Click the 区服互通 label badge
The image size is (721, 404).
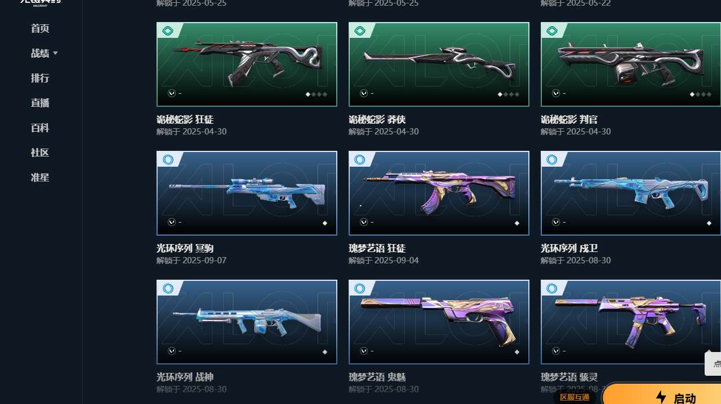click(575, 397)
